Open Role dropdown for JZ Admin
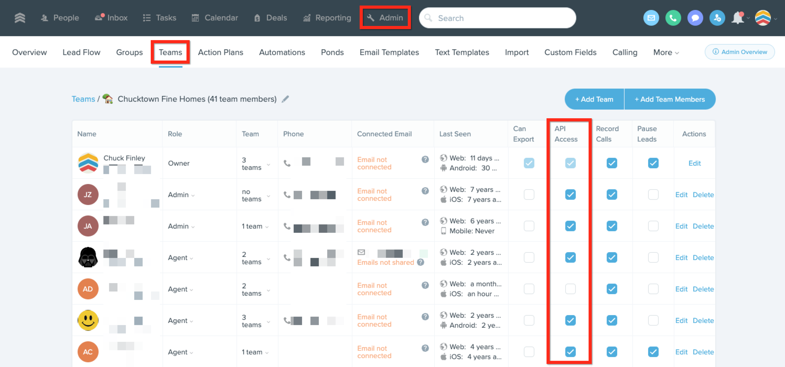Viewport: 785px width, 367px height. tap(181, 195)
